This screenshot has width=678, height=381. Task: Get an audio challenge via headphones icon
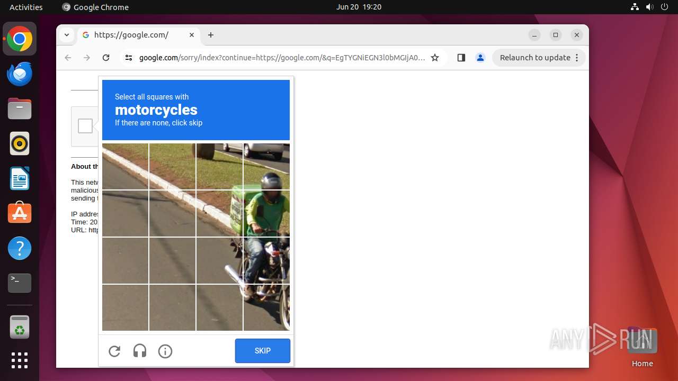[140, 351]
